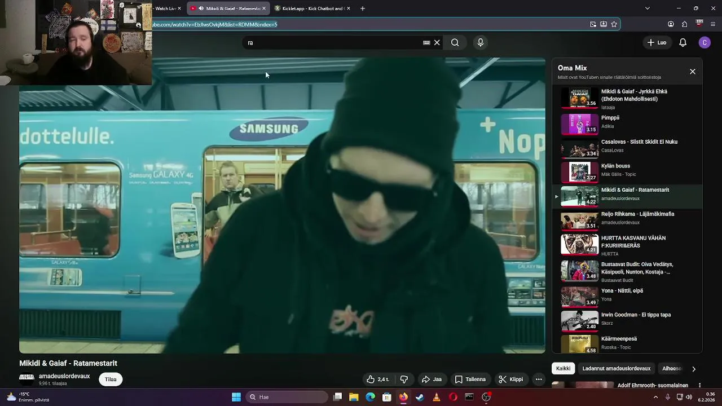Open a new browser tab
The image size is (722, 406).
tap(363, 8)
